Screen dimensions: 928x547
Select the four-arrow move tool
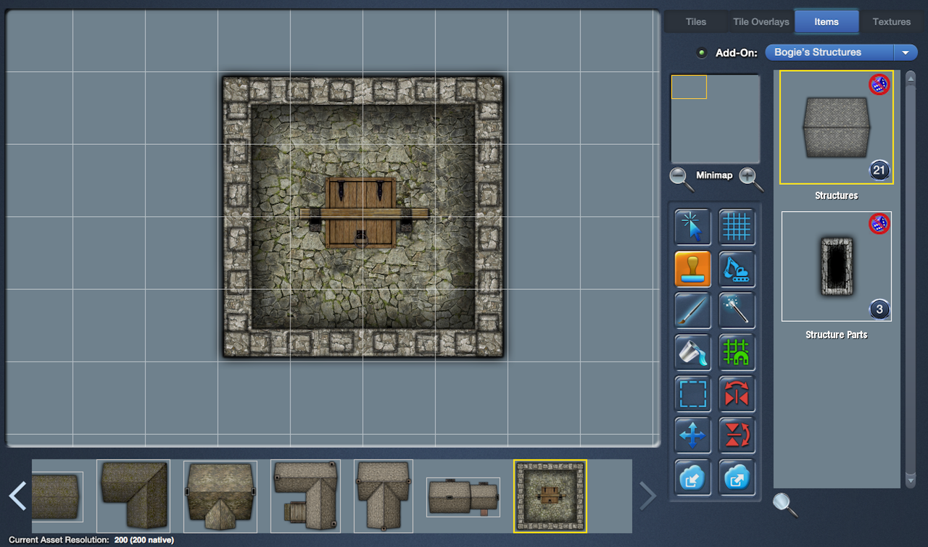coord(692,435)
